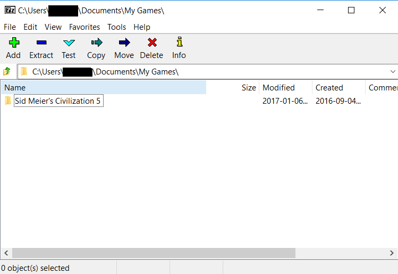Viewport: 398px width, 274px height.
Task: Click the created date 2016-09-04
Action: pos(338,101)
